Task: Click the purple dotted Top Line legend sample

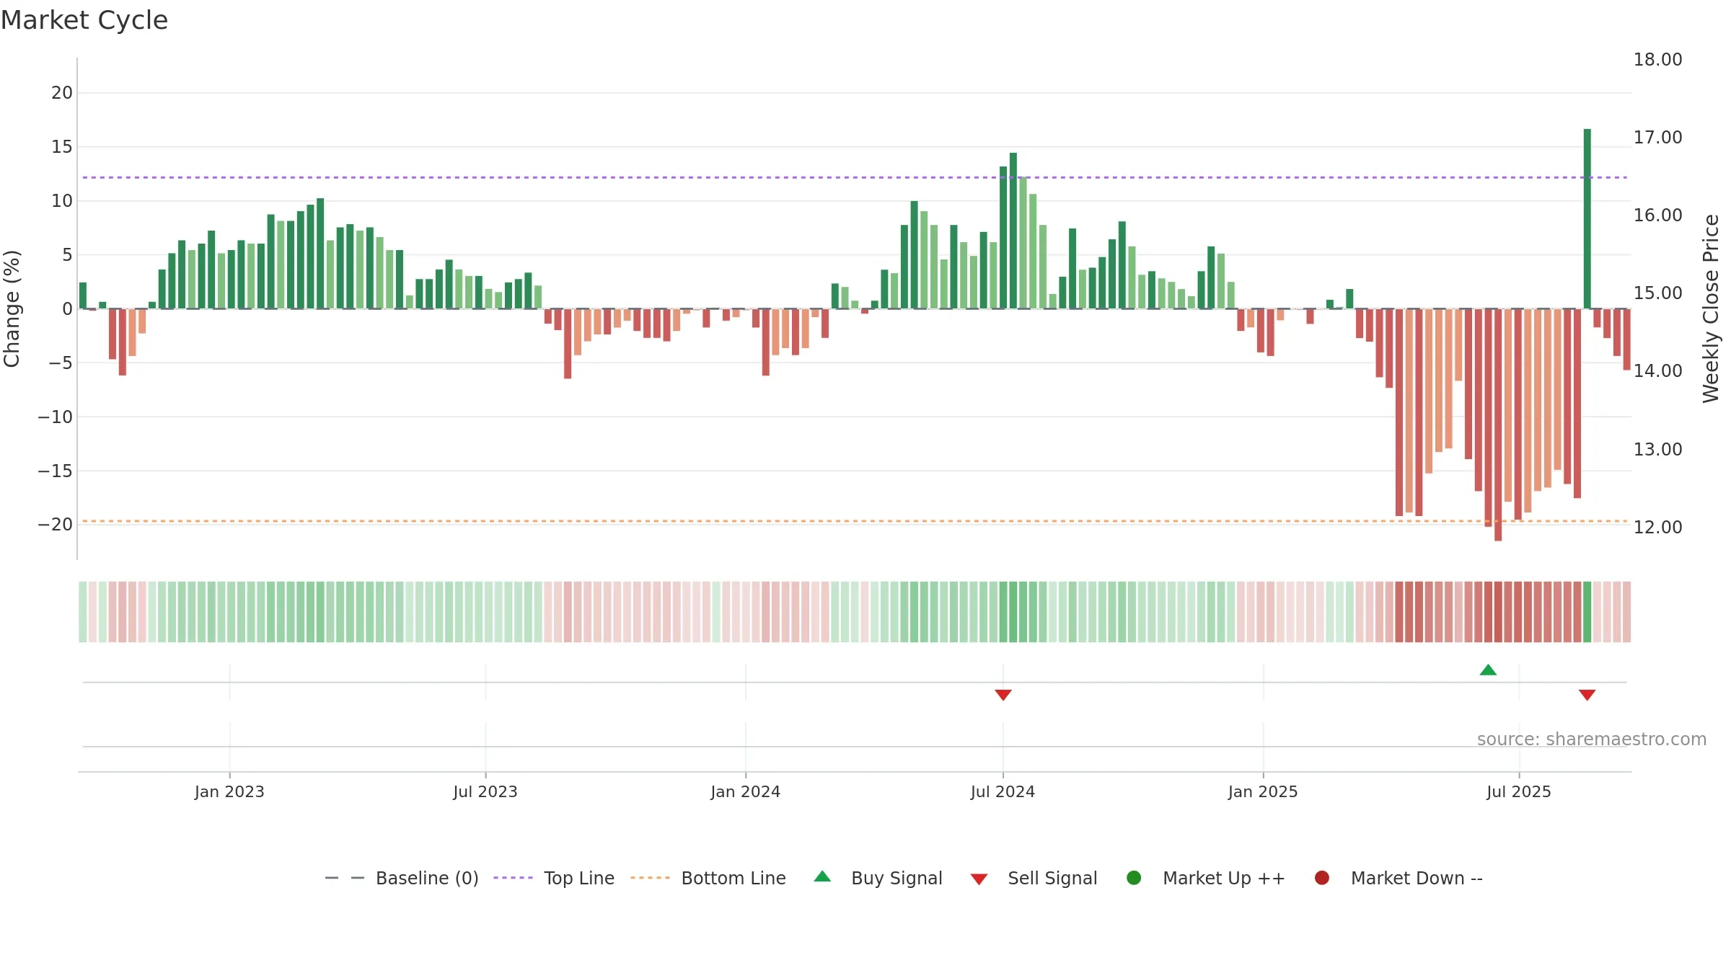Action: tap(513, 878)
